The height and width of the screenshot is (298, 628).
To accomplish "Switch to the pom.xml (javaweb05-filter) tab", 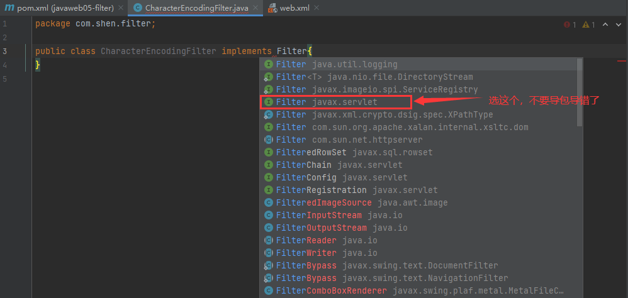I will click(64, 8).
